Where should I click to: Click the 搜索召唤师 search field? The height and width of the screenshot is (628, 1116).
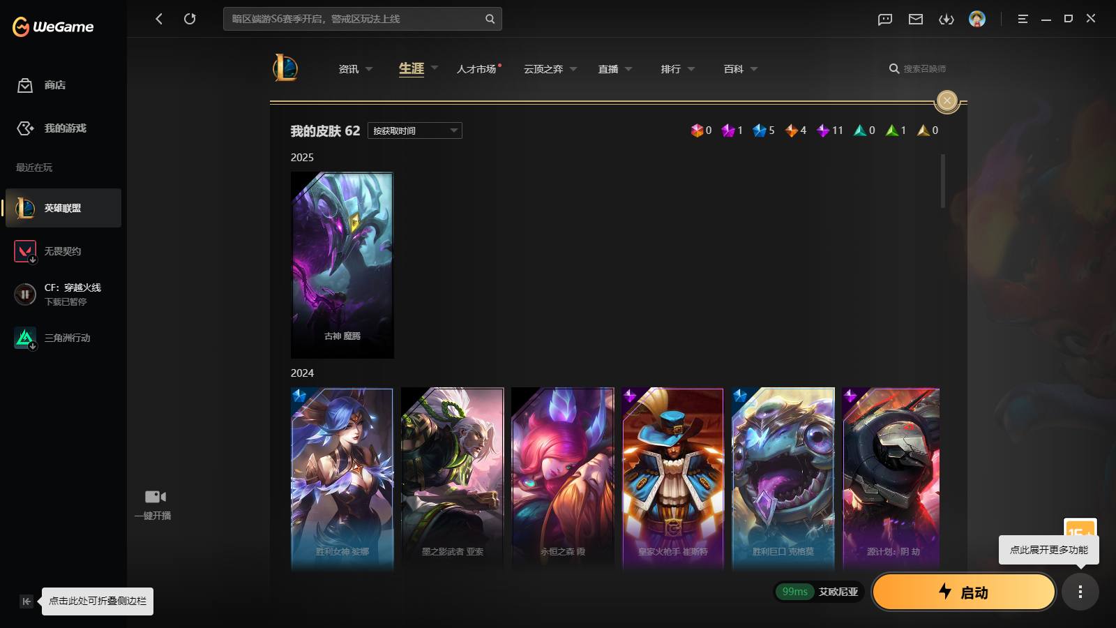click(919, 68)
